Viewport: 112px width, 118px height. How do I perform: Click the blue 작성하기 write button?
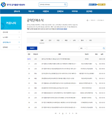coord(32,48)
